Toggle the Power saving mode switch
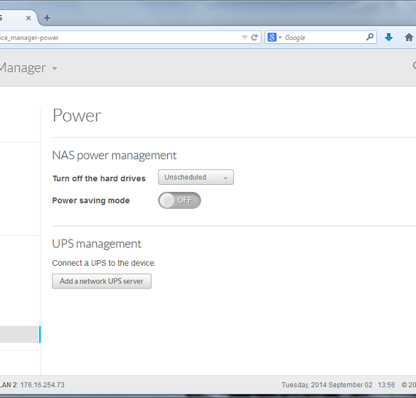Image resolution: width=416 pixels, height=398 pixels. click(x=180, y=200)
